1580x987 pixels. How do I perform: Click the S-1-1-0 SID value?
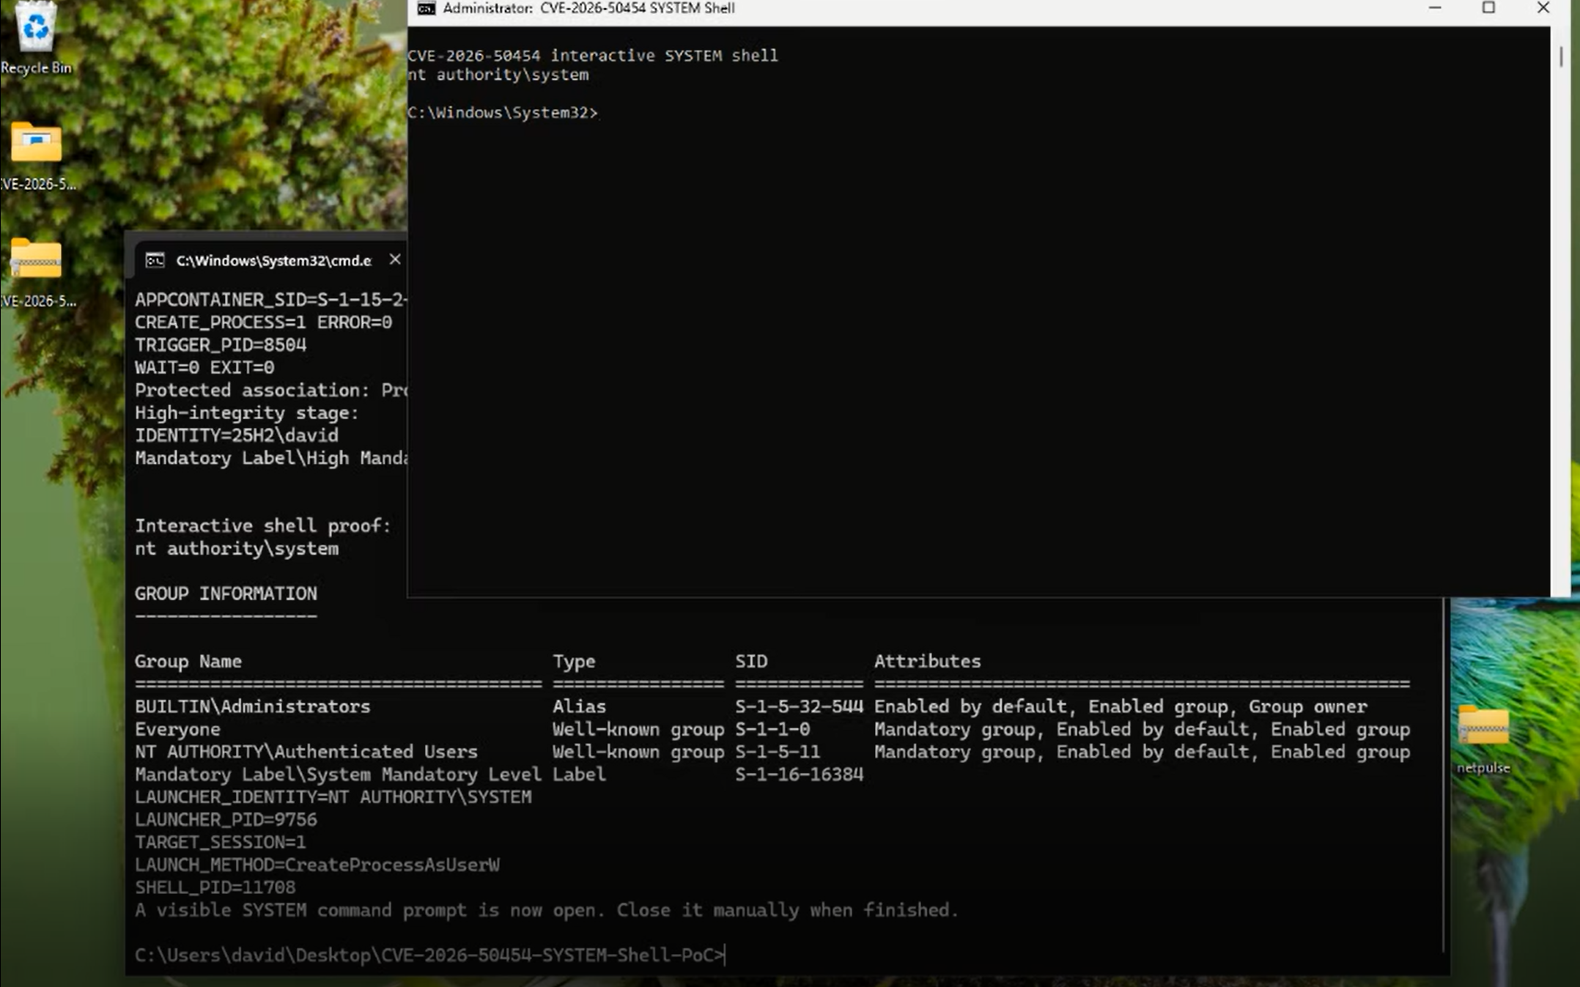coord(772,730)
